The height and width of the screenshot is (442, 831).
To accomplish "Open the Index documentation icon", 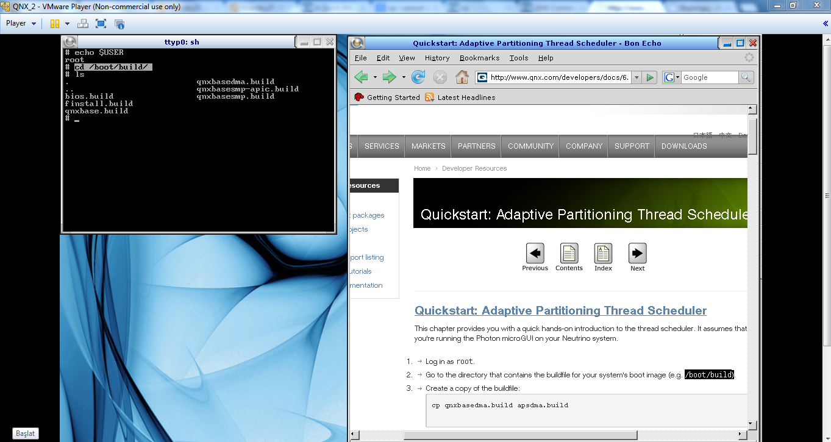I will click(x=603, y=254).
